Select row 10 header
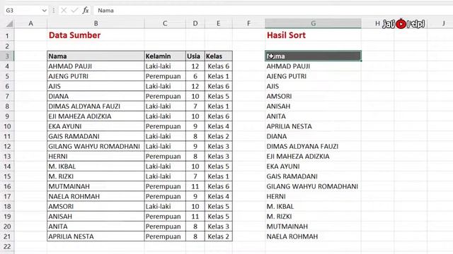Screen dimensions: 453x254 coord(7,126)
